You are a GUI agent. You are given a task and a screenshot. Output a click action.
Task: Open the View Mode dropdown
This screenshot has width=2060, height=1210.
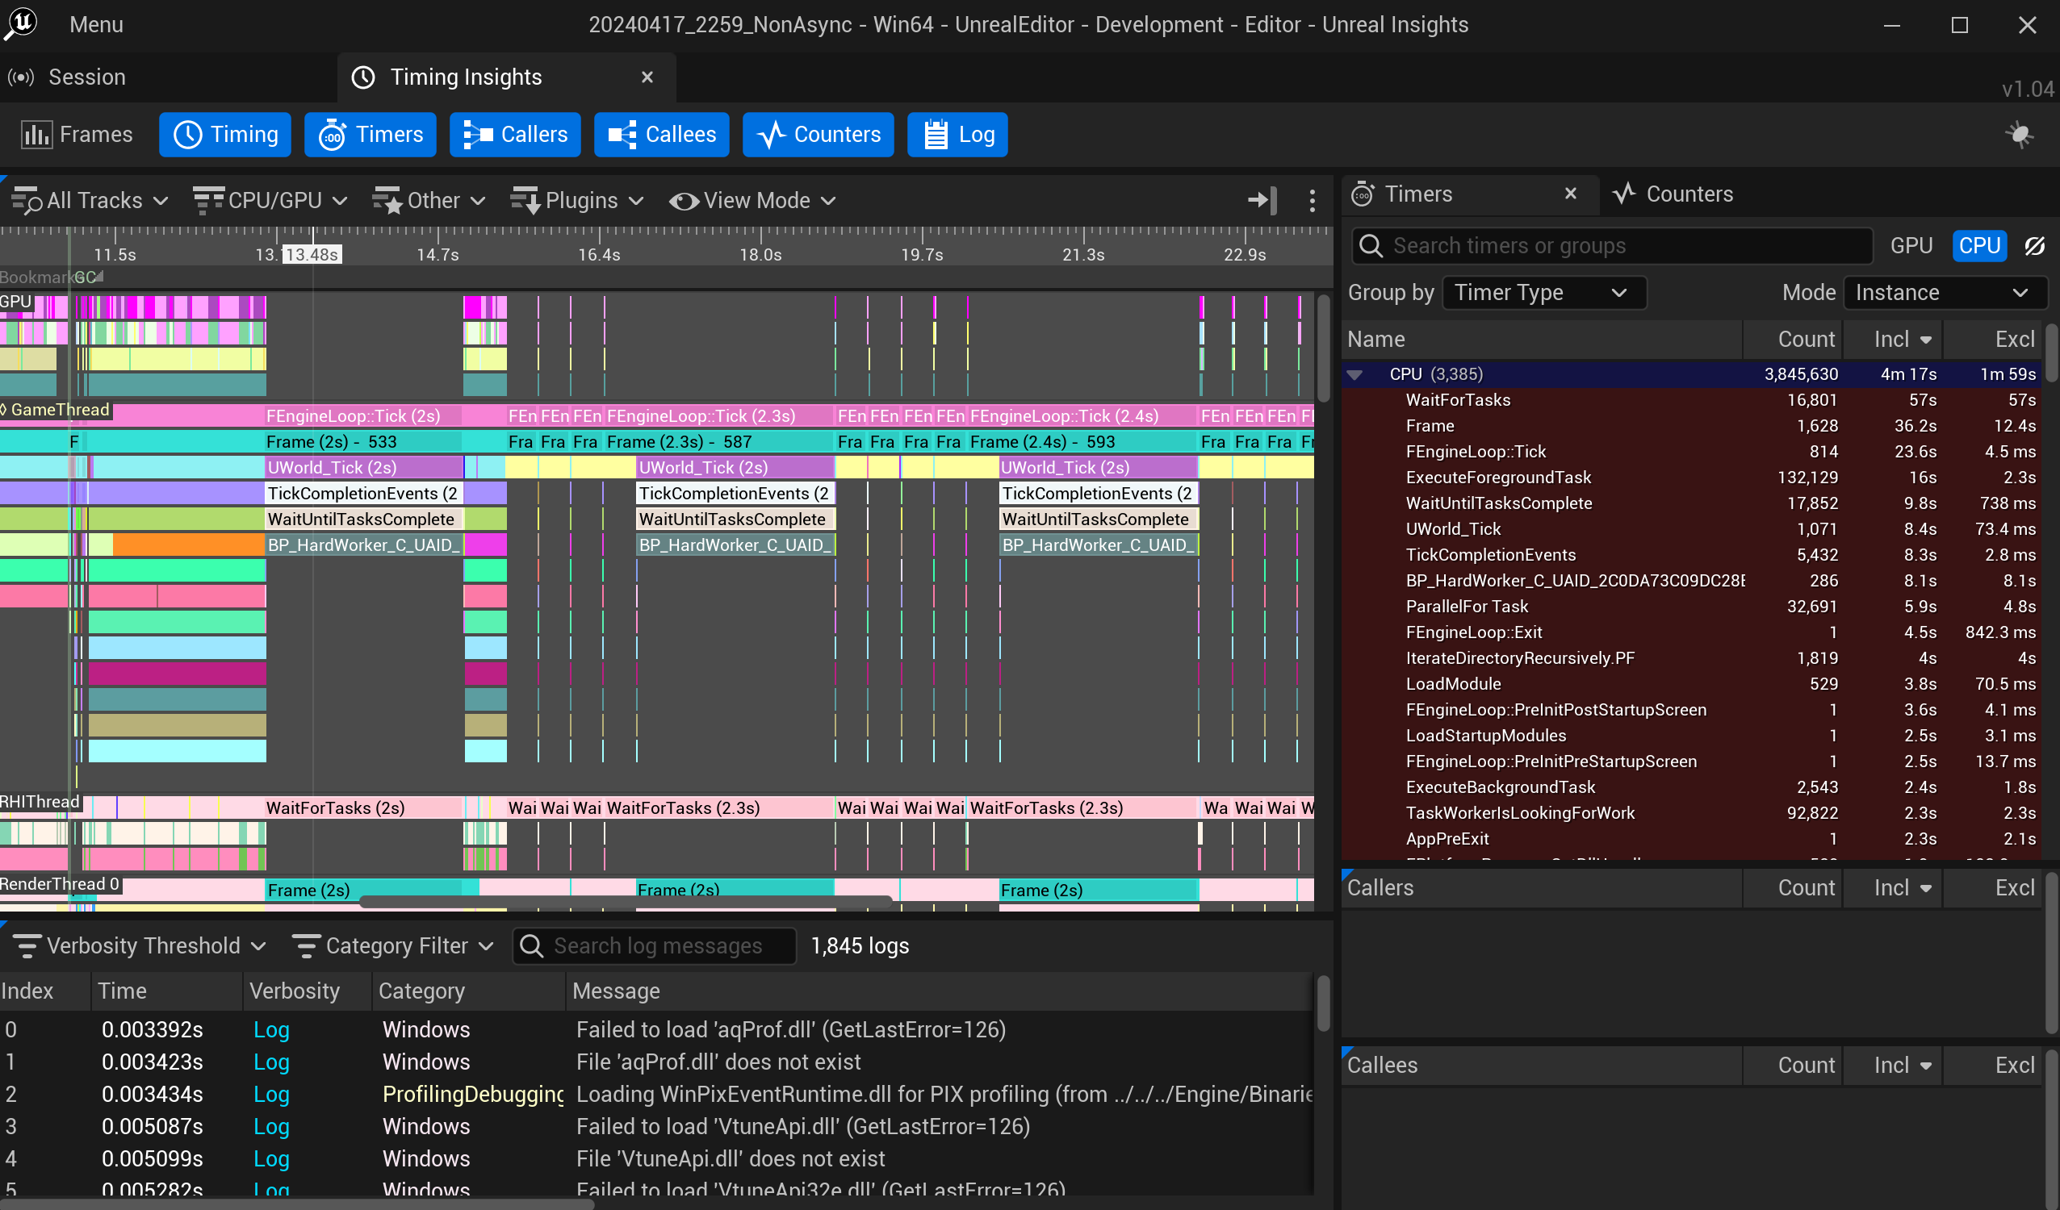[x=752, y=200]
